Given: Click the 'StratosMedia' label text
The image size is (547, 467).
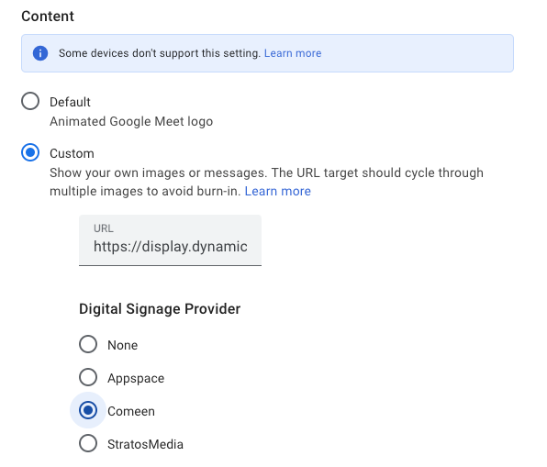Looking at the screenshot, I should tap(145, 444).
